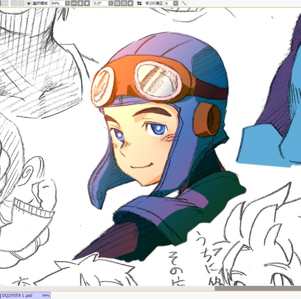Image resolution: width=301 pixels, height=299 pixels.
Task: Toggle the straight line drawing mode icon
Action: click(x=184, y=3)
